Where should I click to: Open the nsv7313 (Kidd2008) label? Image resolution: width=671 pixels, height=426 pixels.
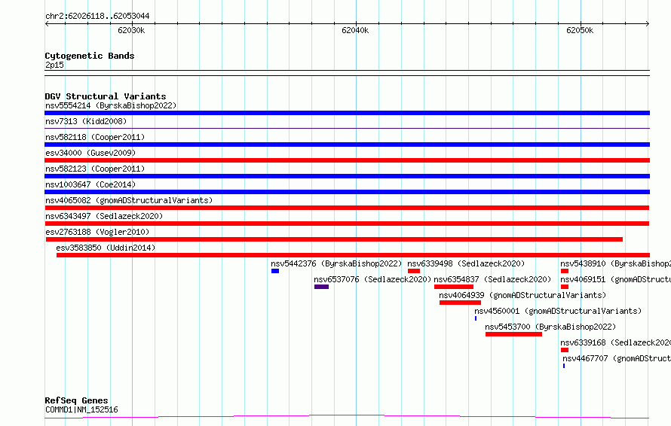(x=86, y=121)
